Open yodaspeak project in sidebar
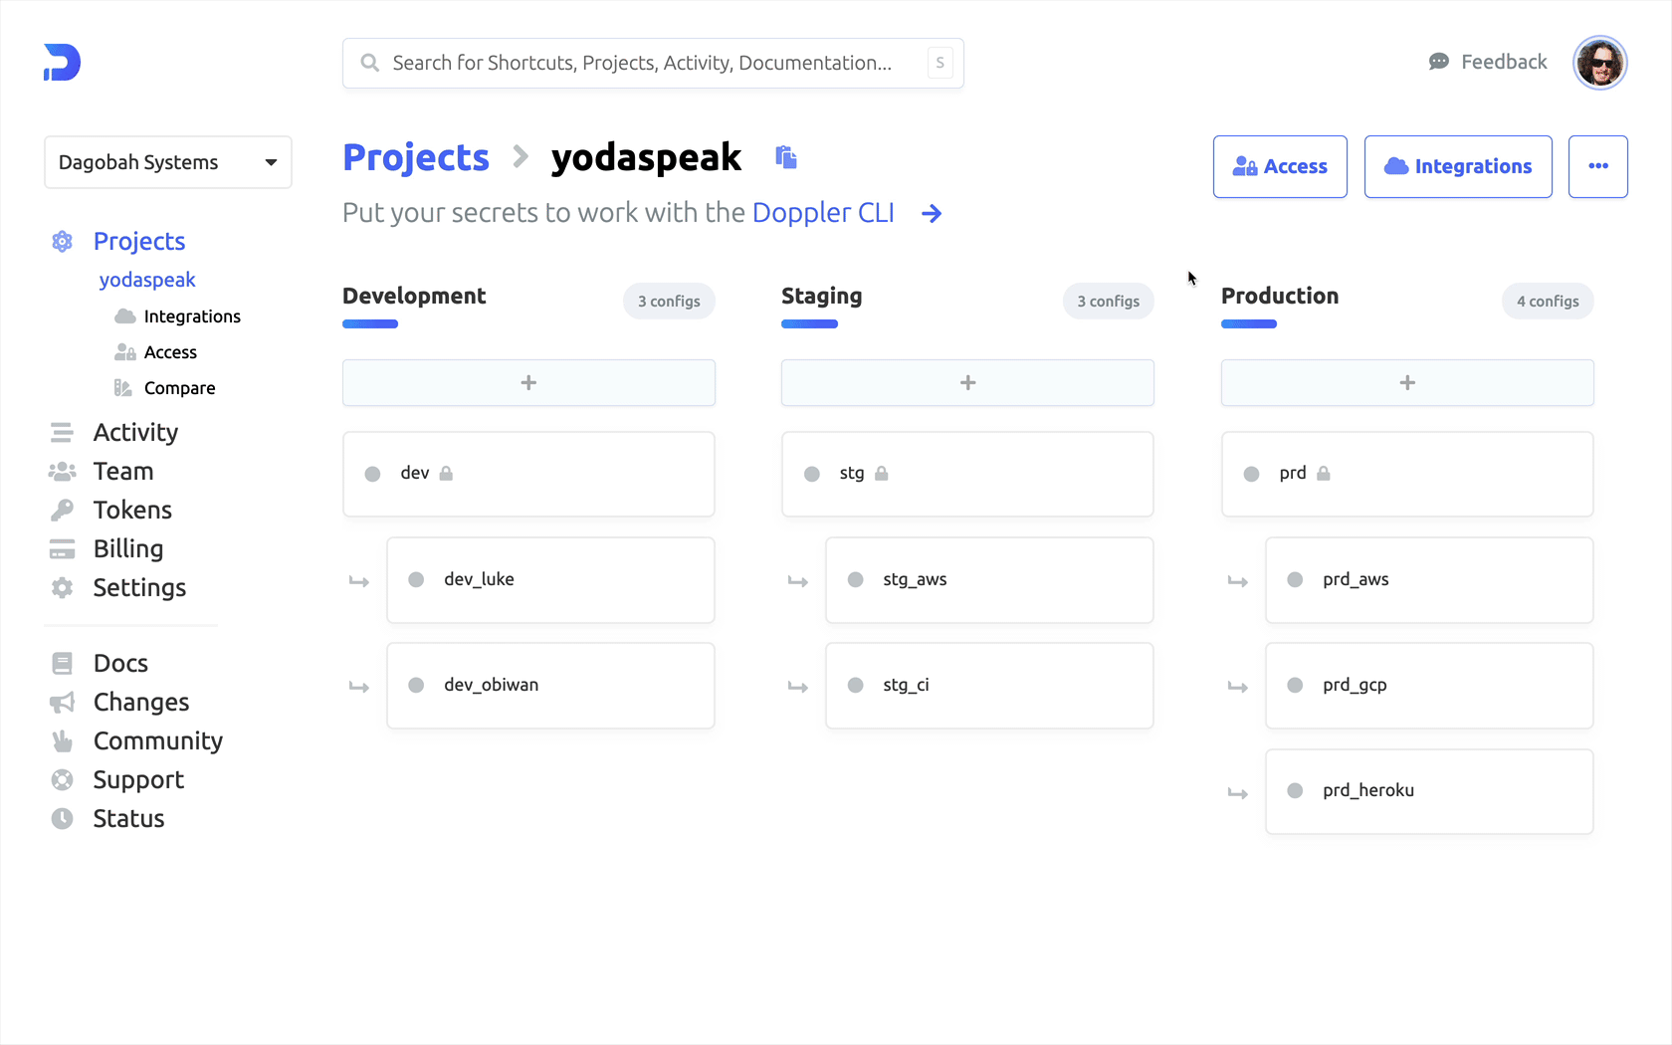1672x1045 pixels. (147, 280)
